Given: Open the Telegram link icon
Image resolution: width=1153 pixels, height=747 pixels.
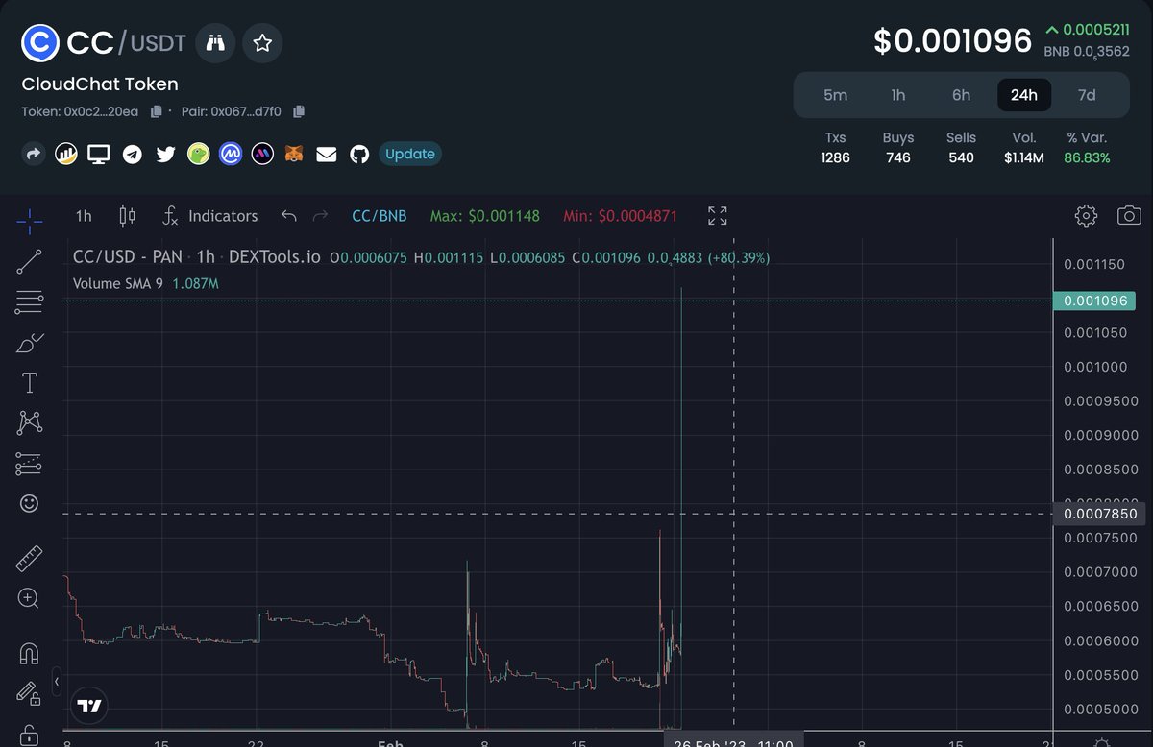Looking at the screenshot, I should pyautogui.click(x=133, y=154).
